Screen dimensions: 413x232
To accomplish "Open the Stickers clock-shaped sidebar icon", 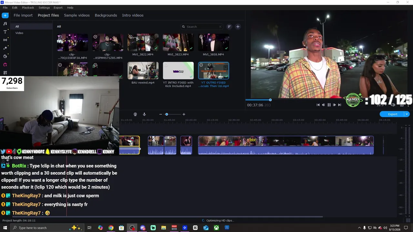I will 5,56.
